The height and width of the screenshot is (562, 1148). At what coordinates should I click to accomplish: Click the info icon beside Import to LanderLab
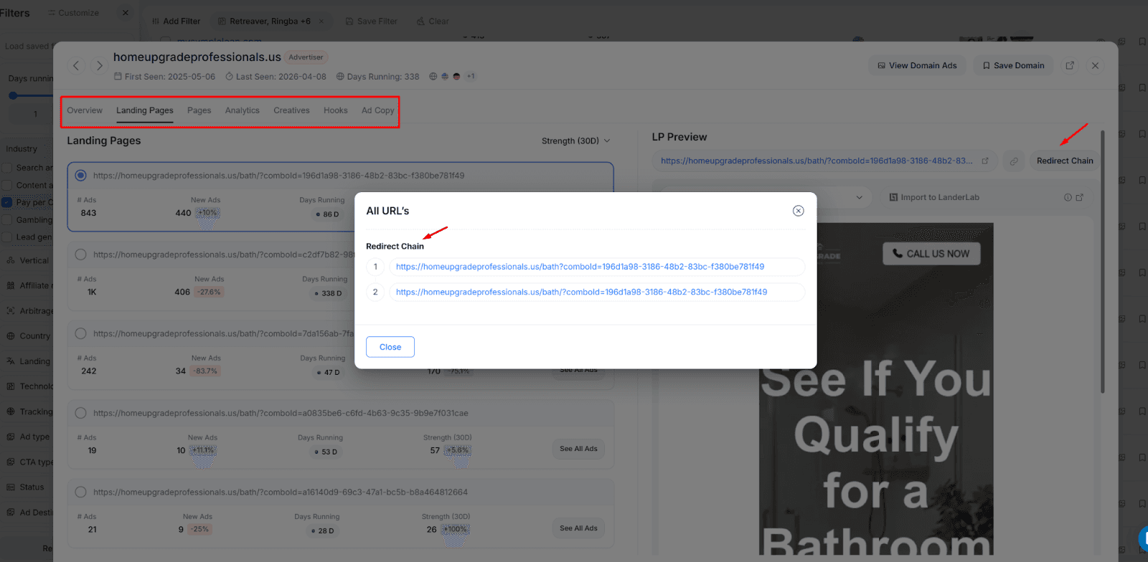[x=1068, y=197]
